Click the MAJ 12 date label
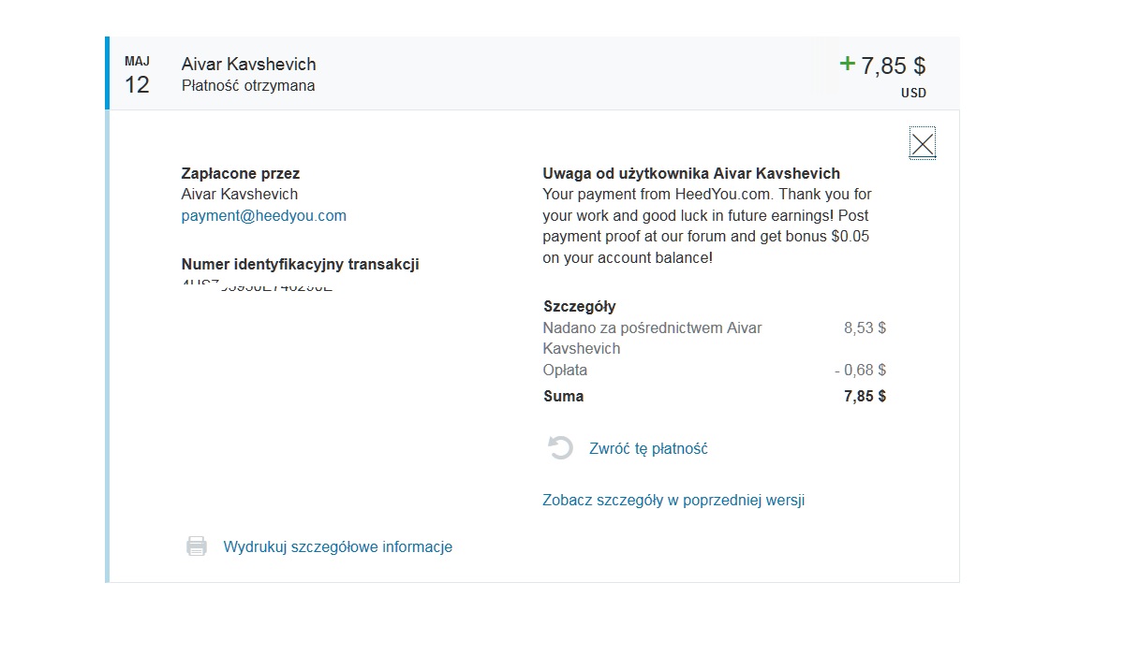Viewport: 1124px width, 655px height. 137,75
